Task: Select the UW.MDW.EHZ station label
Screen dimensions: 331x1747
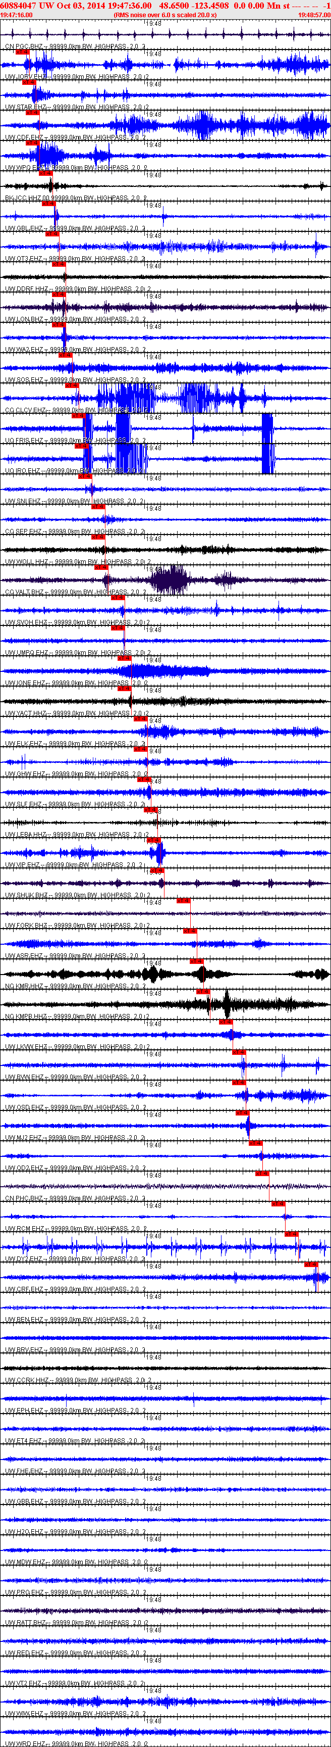Action: (x=75, y=1563)
